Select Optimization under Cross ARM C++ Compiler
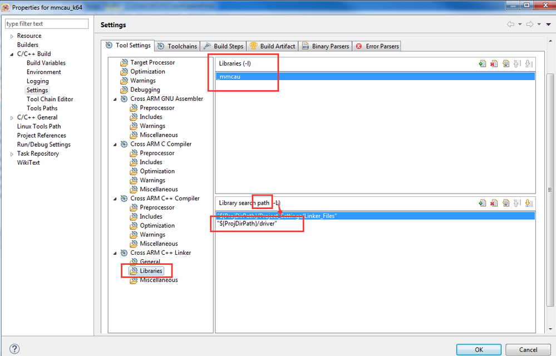This screenshot has height=356, width=556. click(157, 226)
